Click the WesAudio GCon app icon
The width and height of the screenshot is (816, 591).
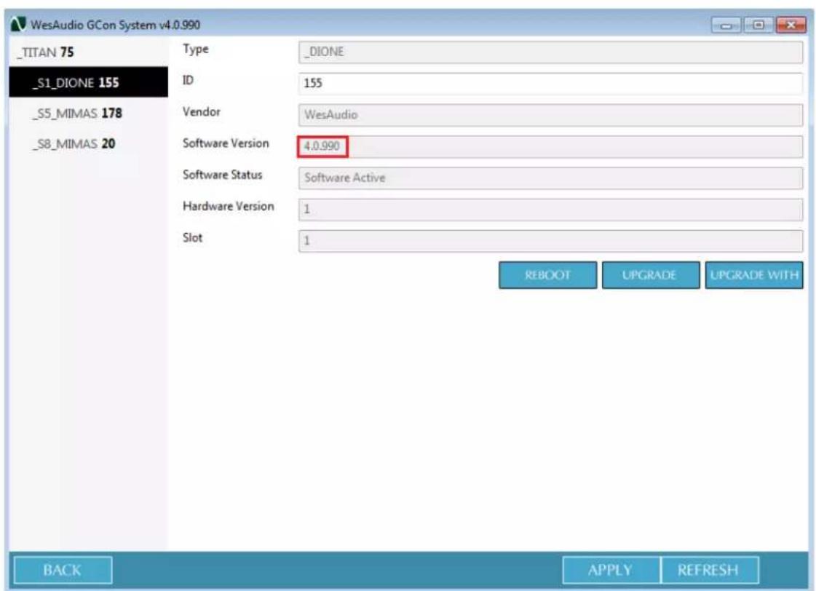[18, 24]
